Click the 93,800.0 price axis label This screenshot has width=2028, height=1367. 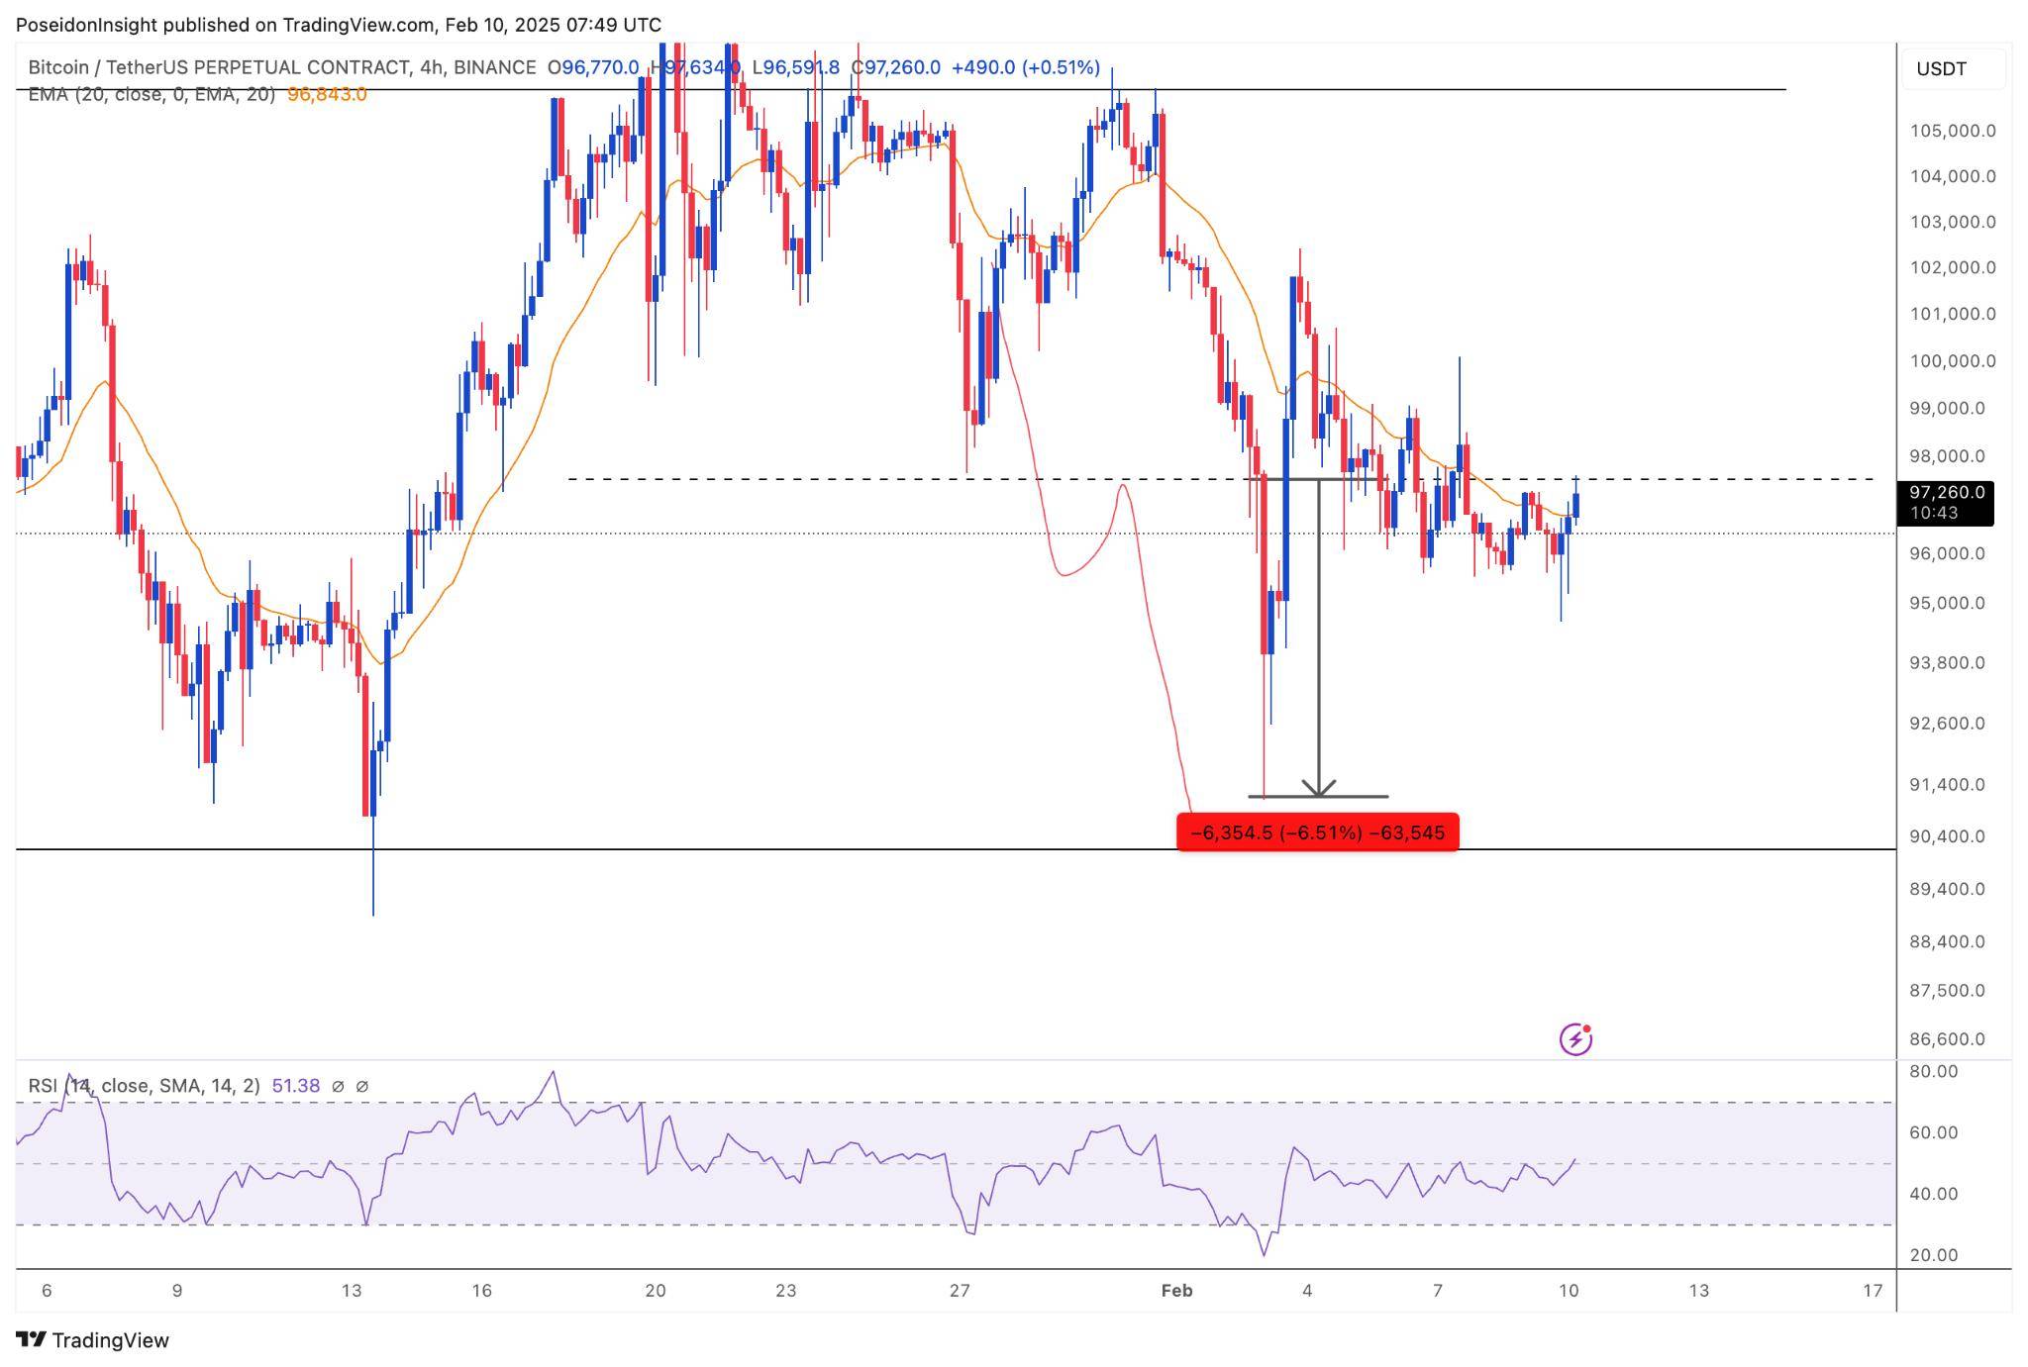click(x=1947, y=662)
